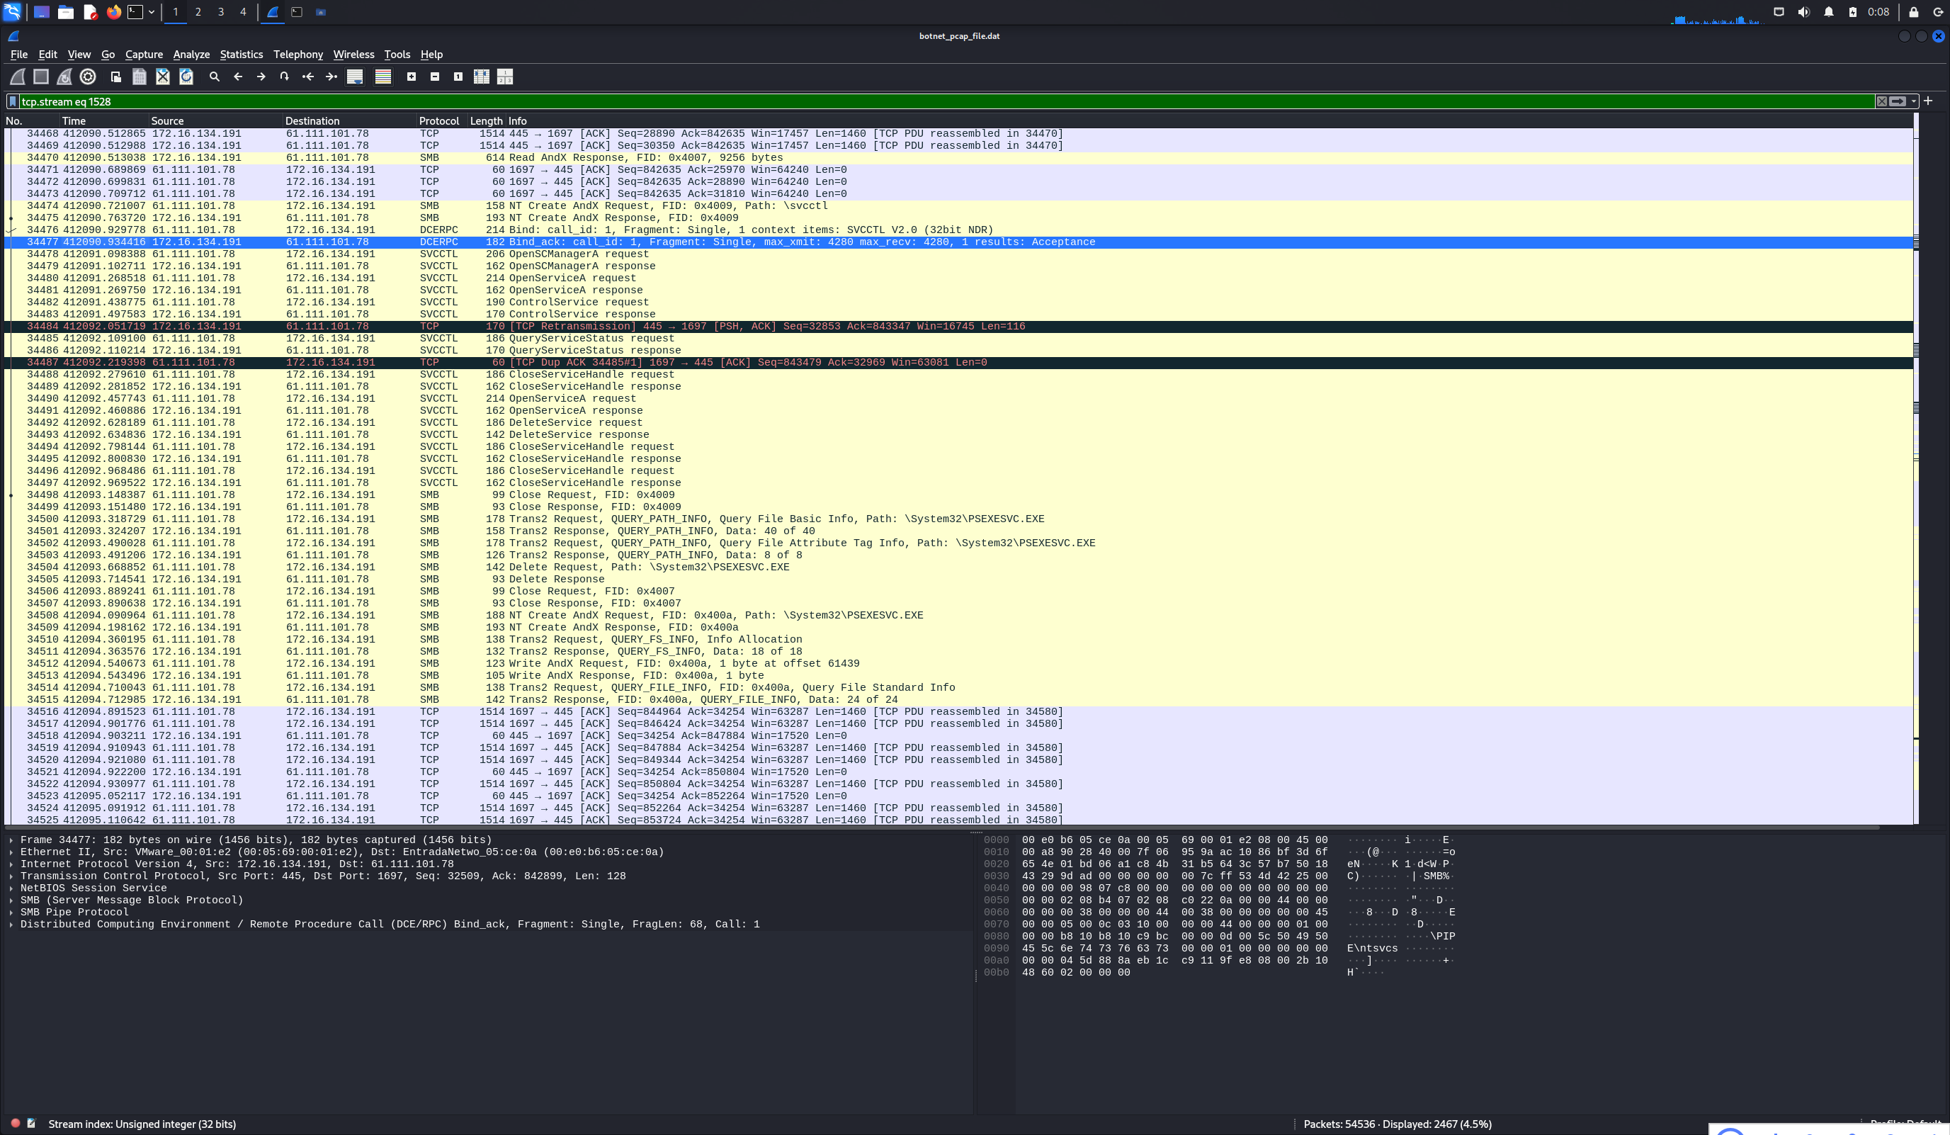Click the zoom in plus icon
Screen dimensions: 1950x1135
412,77
